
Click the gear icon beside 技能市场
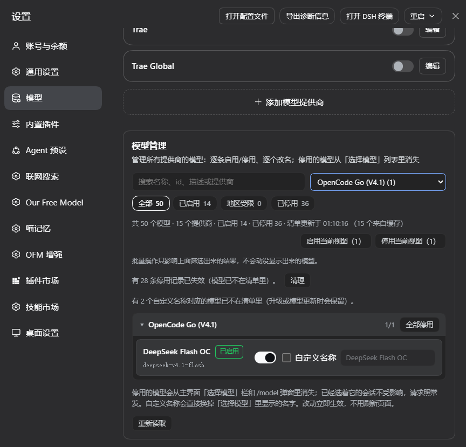point(16,307)
